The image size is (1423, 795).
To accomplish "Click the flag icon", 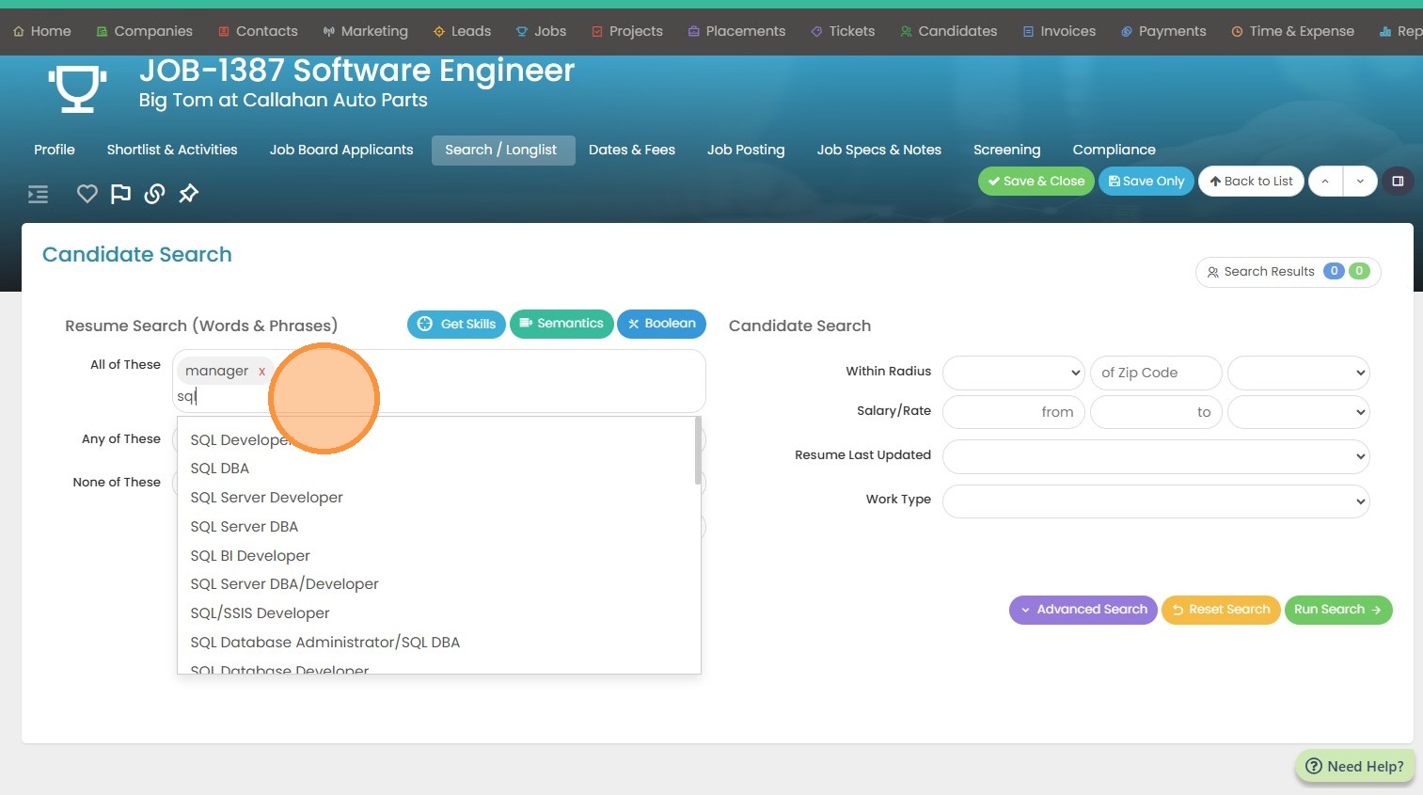I will (x=120, y=194).
